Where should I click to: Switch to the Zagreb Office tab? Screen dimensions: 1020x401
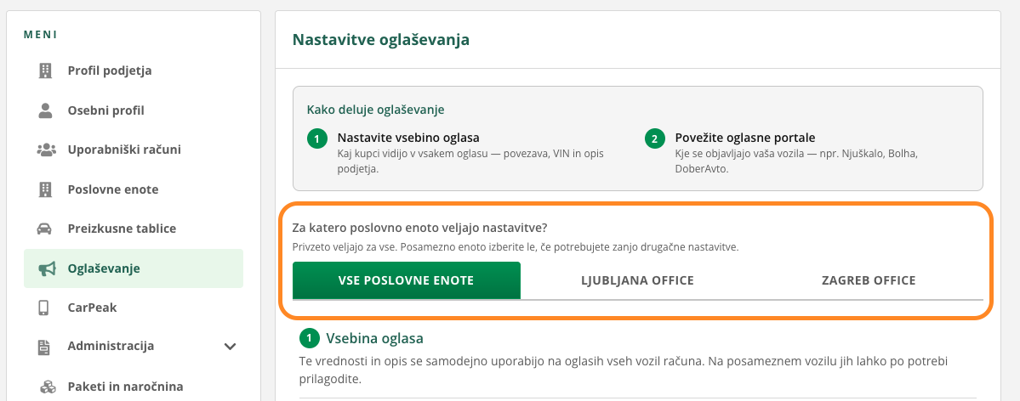click(x=869, y=280)
